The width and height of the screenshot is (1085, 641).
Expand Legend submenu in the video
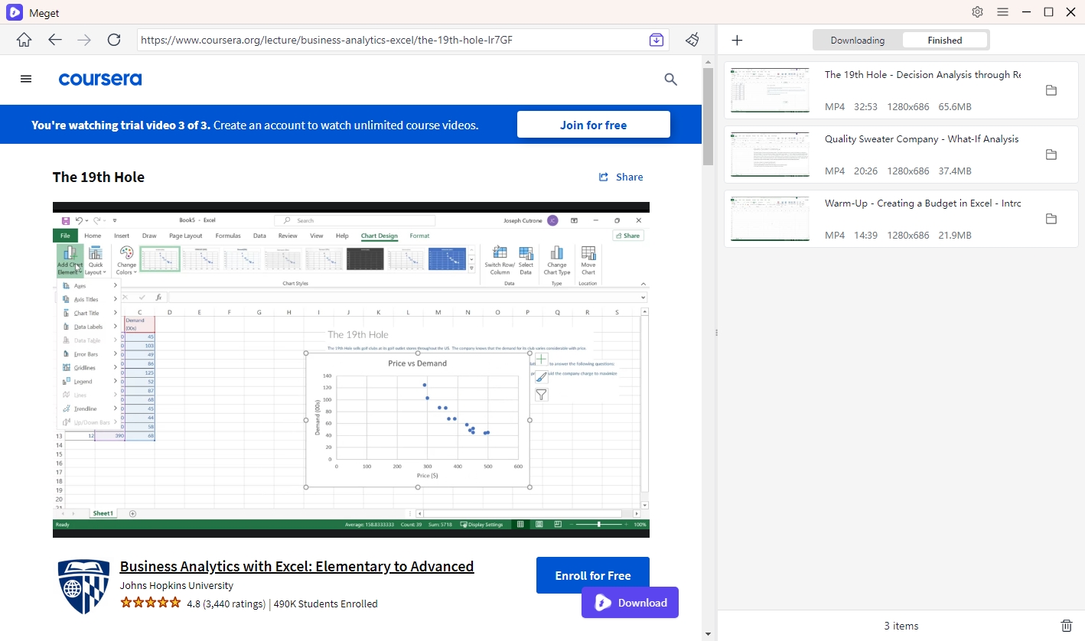(116, 381)
